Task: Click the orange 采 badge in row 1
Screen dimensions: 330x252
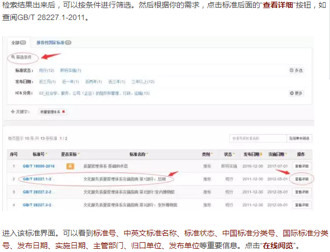Action: coord(69,166)
